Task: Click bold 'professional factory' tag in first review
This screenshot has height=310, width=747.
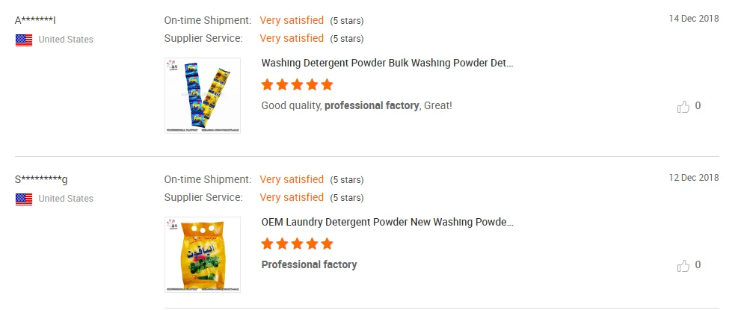Action: pyautogui.click(x=372, y=106)
